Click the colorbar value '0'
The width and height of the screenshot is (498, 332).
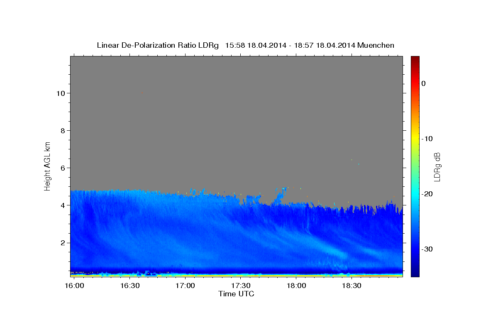424,83
